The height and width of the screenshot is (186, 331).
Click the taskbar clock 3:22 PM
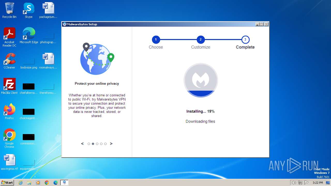tap(318, 183)
